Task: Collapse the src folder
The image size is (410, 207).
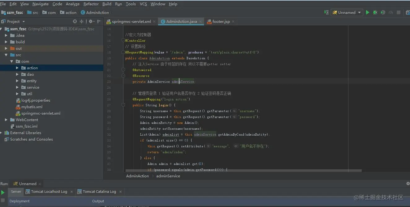Action: 6,55
